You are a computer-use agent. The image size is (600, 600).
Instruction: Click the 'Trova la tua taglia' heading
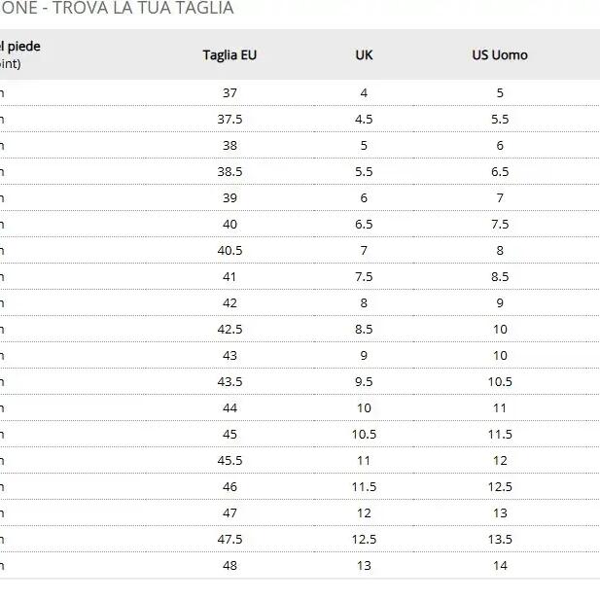(x=143, y=8)
